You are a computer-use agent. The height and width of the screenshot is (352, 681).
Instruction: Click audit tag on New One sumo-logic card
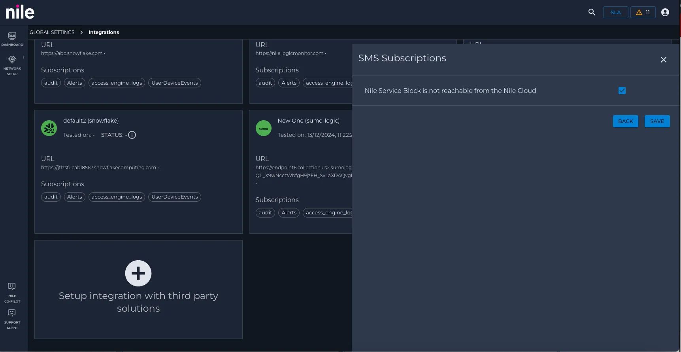265,213
